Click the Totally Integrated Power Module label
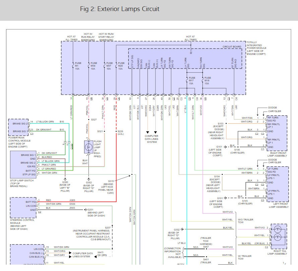298x271 pixels. click(x=256, y=48)
